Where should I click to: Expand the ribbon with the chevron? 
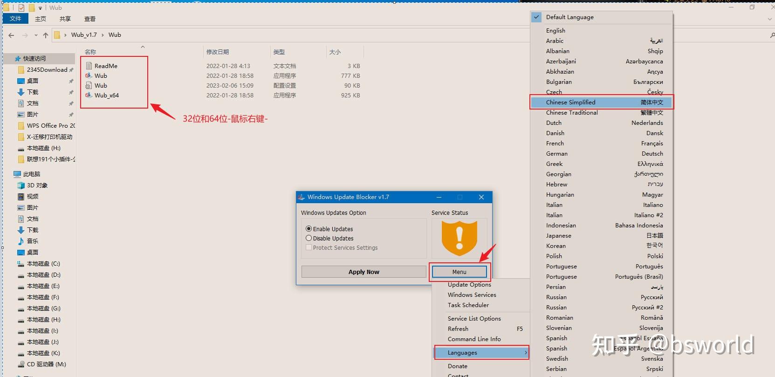click(x=769, y=19)
